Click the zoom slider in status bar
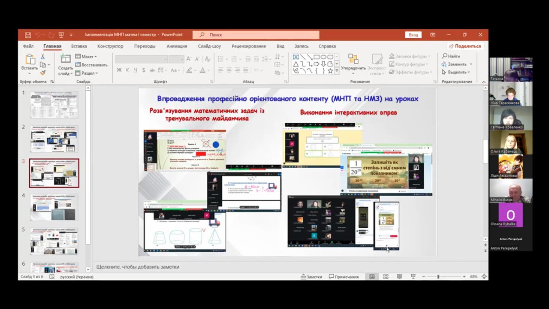The image size is (549, 309). [438, 277]
